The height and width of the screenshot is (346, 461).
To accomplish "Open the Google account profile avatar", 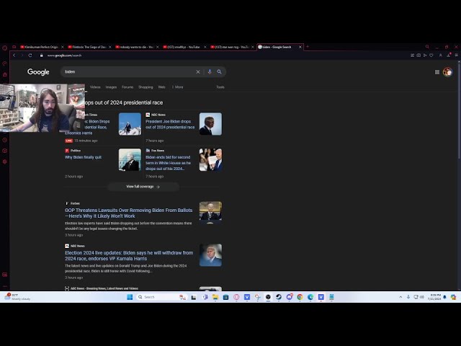I will pyautogui.click(x=447, y=72).
